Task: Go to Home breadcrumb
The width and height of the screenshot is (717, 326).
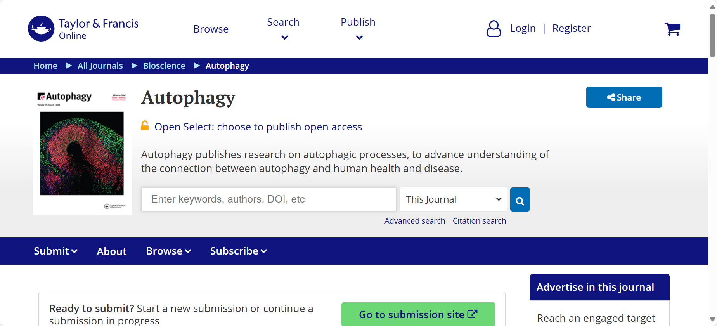Action: click(x=45, y=66)
